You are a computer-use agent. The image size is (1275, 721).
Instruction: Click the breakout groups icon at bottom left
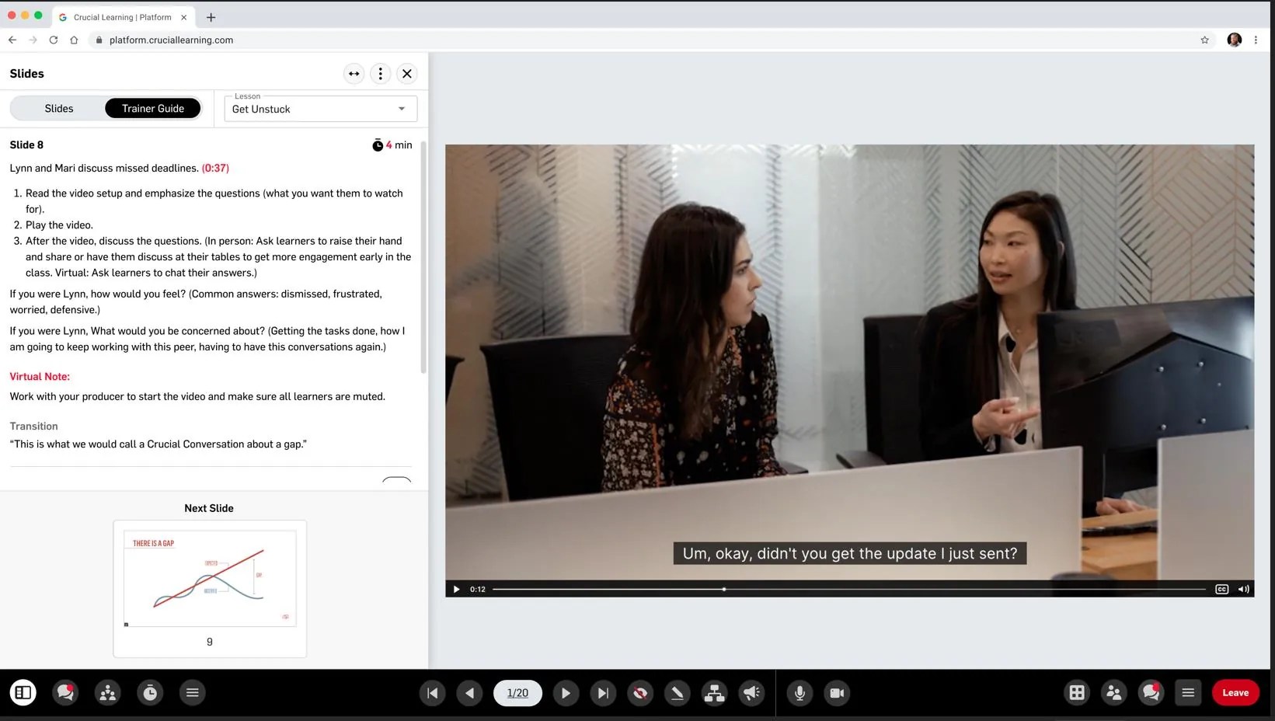[108, 692]
